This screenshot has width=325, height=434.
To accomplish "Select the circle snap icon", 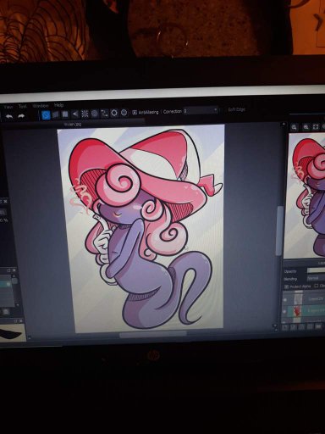I will (x=95, y=114).
